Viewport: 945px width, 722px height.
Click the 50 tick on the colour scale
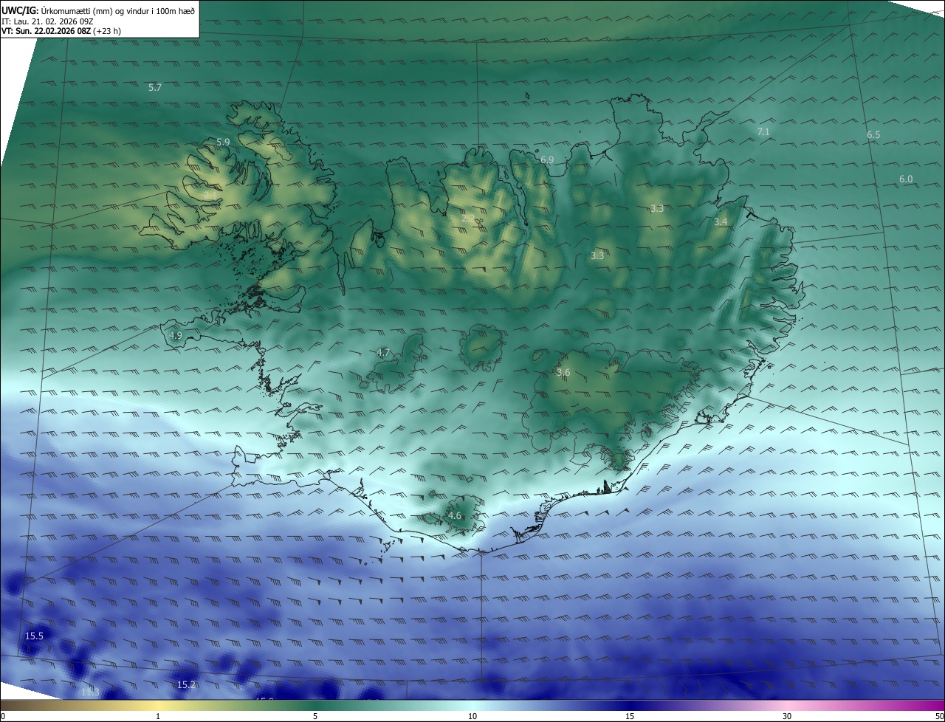[939, 716]
